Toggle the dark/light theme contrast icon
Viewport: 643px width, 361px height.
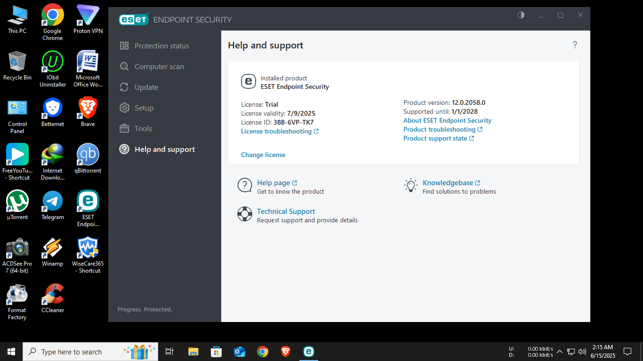click(x=521, y=15)
